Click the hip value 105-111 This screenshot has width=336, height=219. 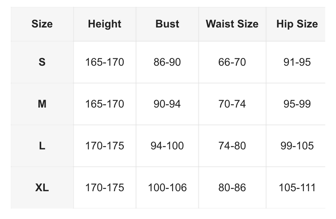(297, 188)
